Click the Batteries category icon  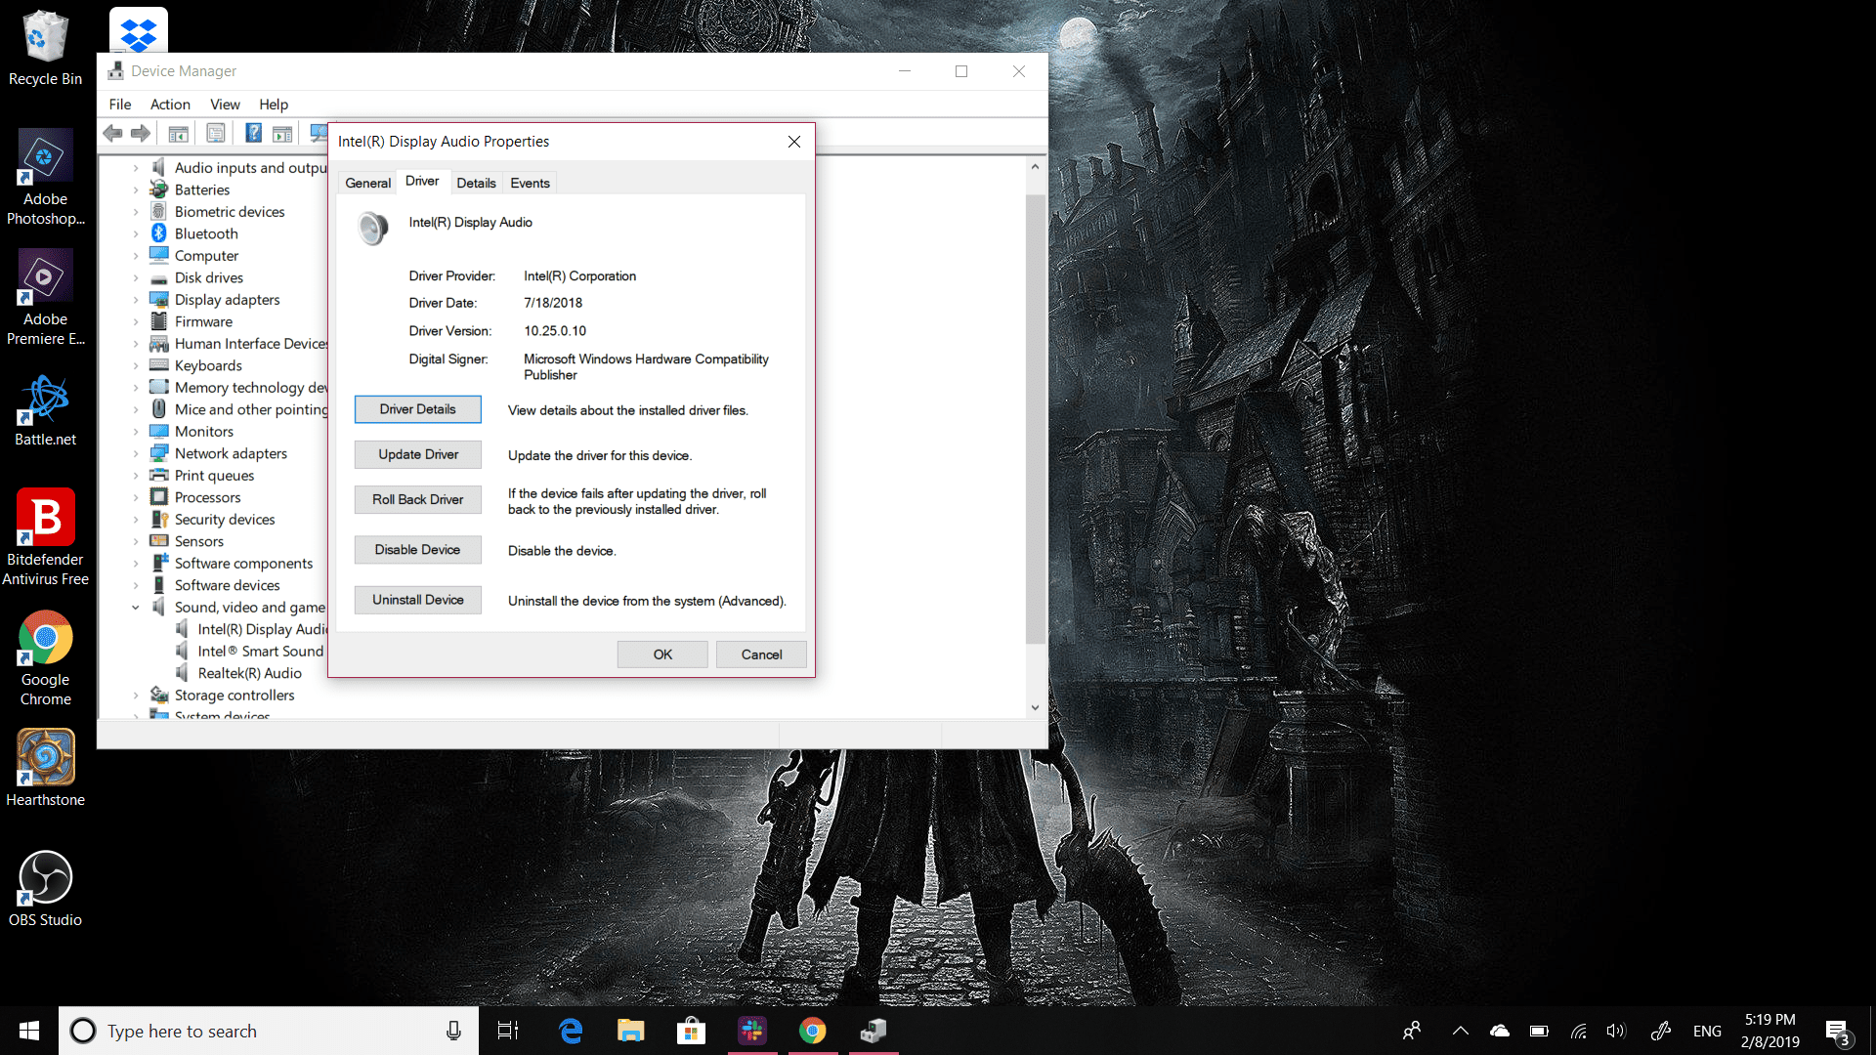coord(159,190)
